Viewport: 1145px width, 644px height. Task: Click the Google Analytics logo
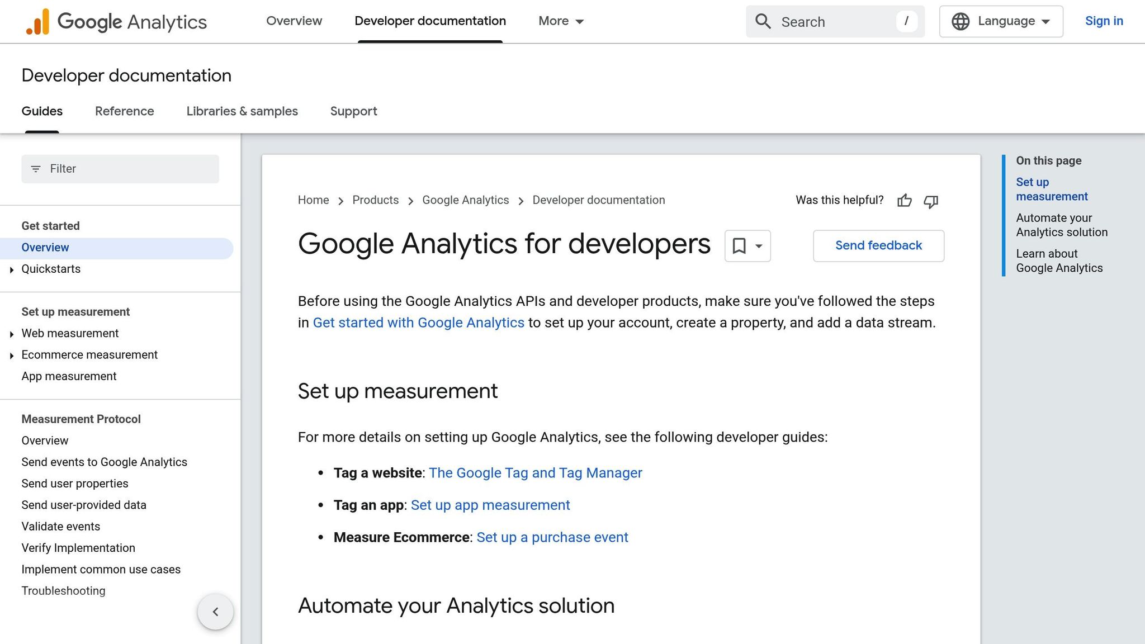(x=115, y=21)
